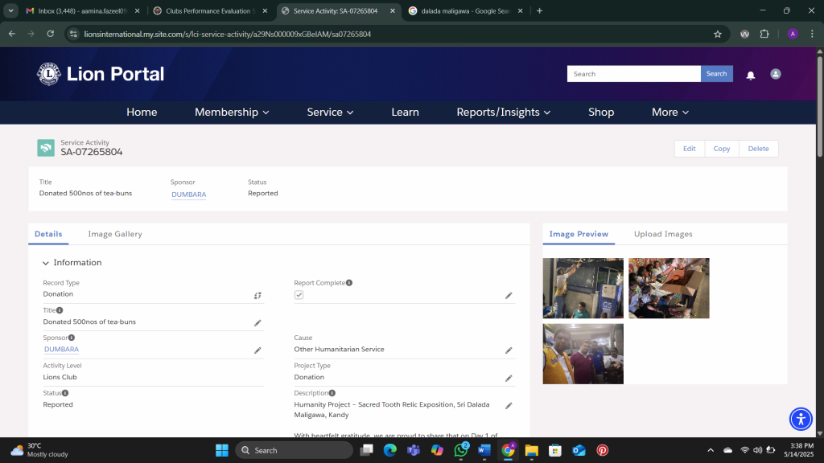Open the fuel station photo thumbnail
Image resolution: width=824 pixels, height=463 pixels.
(583, 289)
